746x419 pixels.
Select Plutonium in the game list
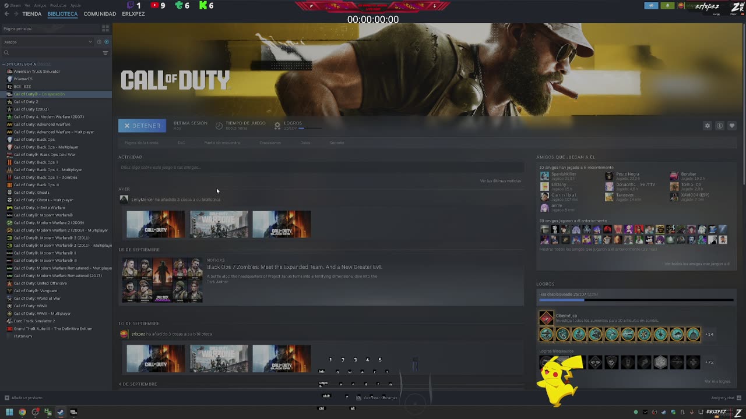coord(23,336)
